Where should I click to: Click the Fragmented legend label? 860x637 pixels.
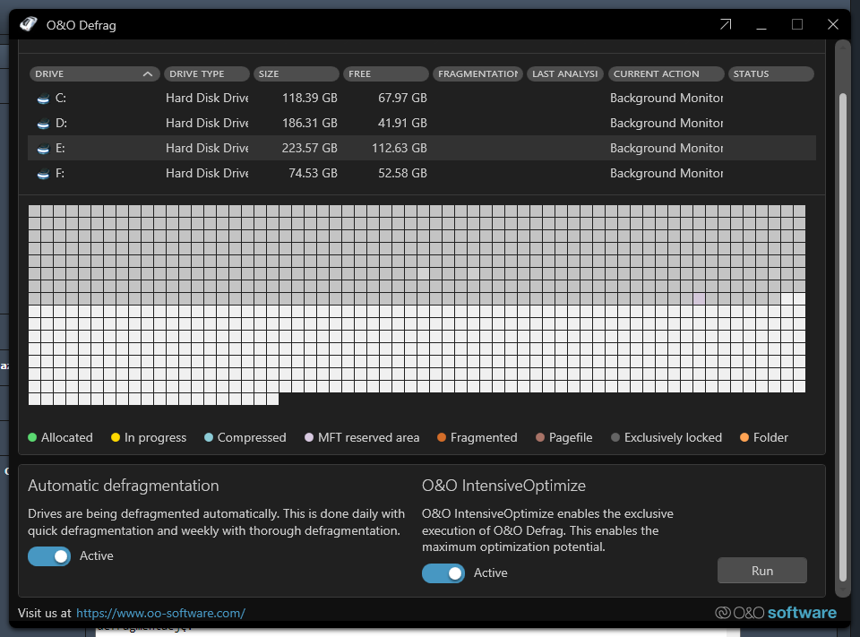pos(484,437)
